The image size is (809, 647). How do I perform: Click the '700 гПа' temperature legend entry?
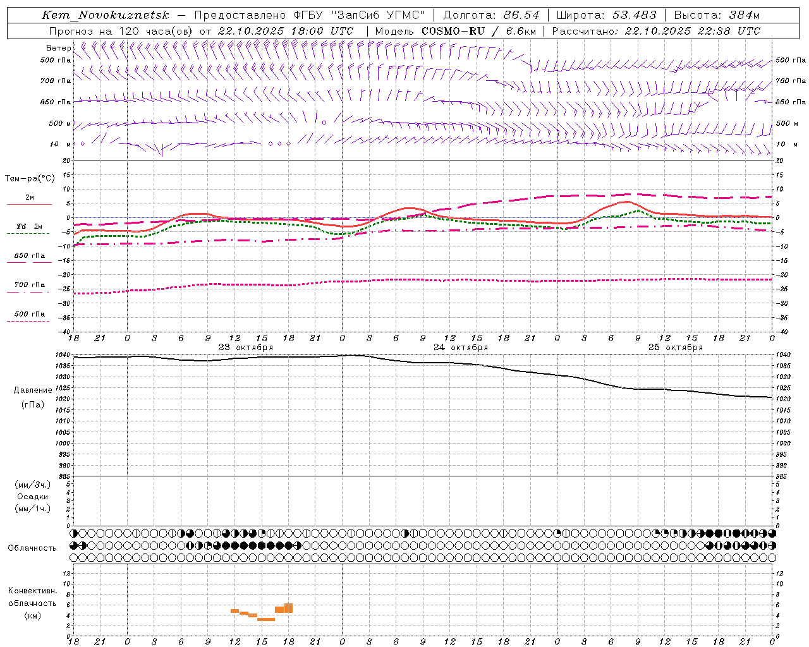(29, 284)
